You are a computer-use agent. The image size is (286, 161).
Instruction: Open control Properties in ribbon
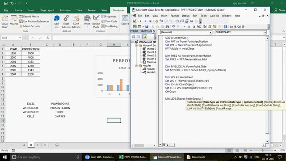point(109,17)
